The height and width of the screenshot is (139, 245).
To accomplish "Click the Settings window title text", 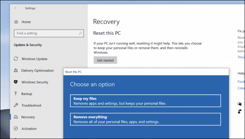I will point(30,8).
